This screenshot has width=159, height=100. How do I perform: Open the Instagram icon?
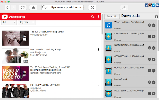(150, 5)
